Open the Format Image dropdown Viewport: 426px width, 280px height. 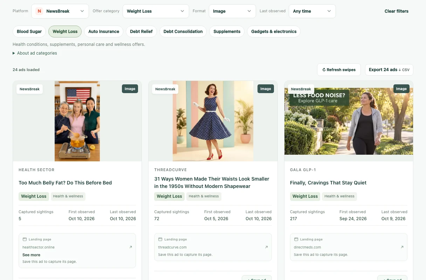pos(232,11)
